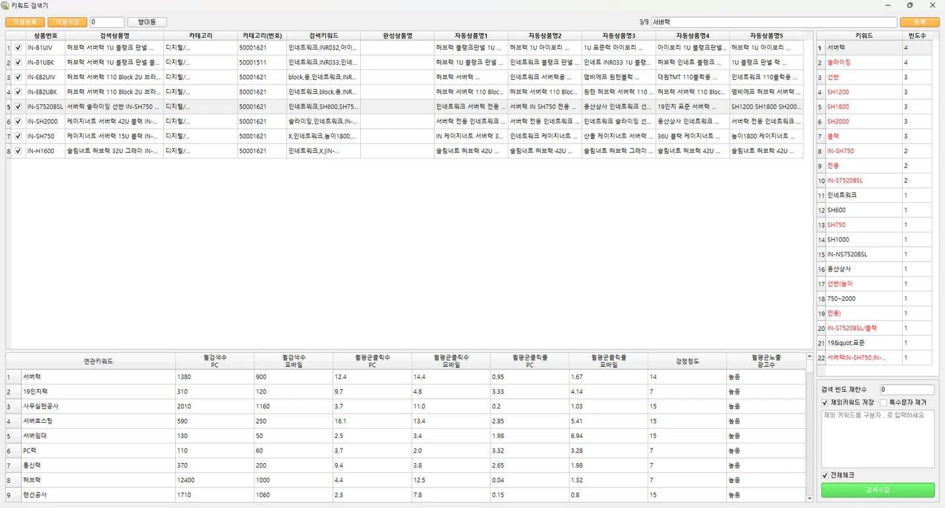Click the 엑셀저장 button
This screenshot has height=508, width=945.
[x=67, y=22]
